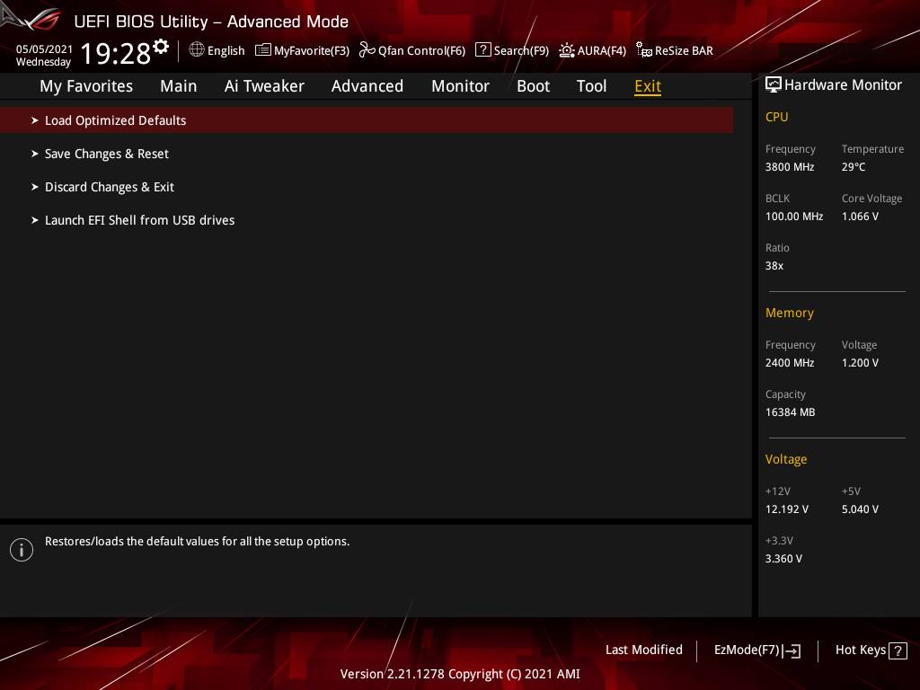Click CPU temperature value 29°C
This screenshot has width=920, height=690.
(854, 167)
